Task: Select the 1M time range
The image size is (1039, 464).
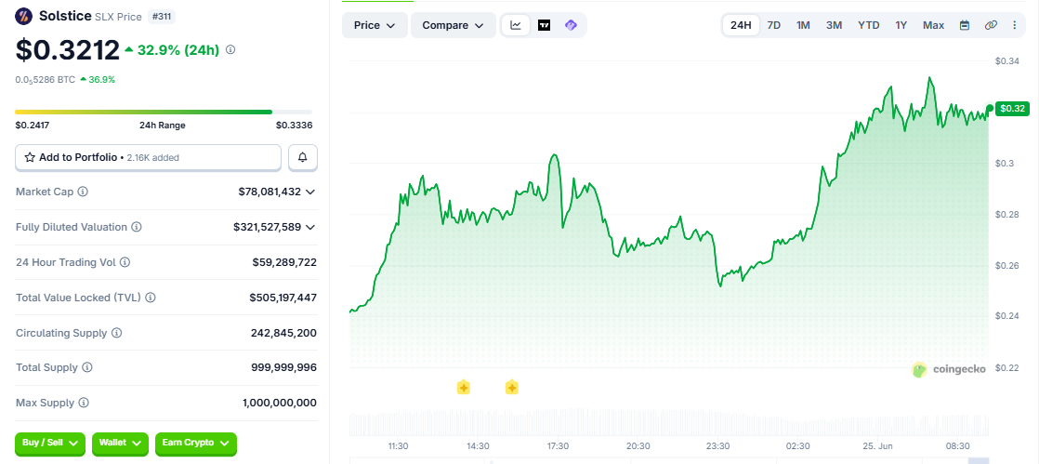Action: pyautogui.click(x=803, y=25)
